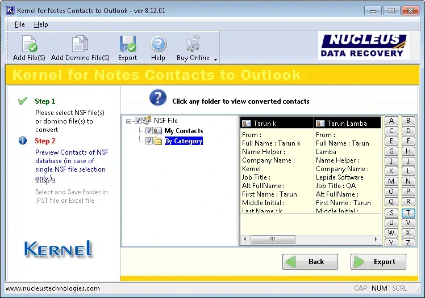
Task: Click the Company Name Lepide Software text
Action: 342,173
